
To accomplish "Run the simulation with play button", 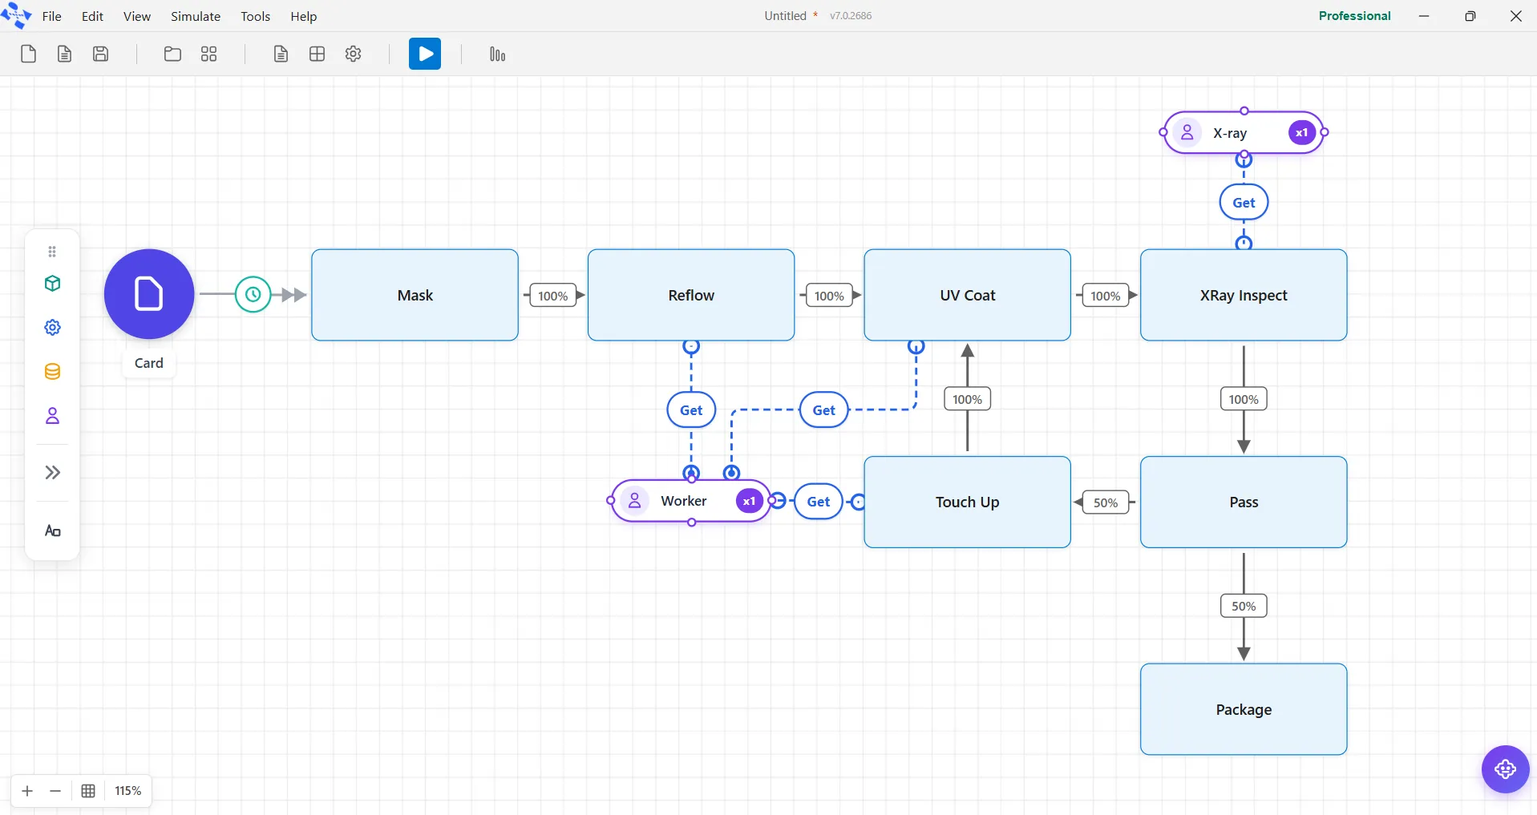I will pos(425,54).
